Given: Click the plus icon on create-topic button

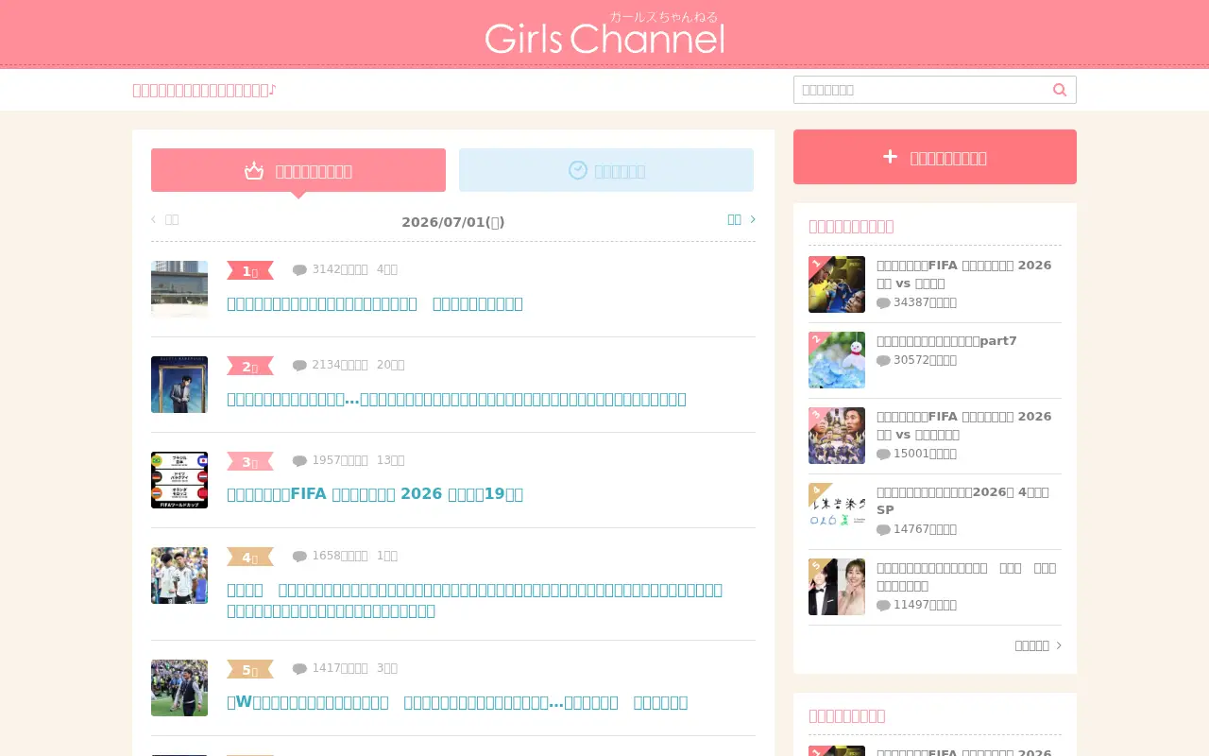Looking at the screenshot, I should pos(890,157).
